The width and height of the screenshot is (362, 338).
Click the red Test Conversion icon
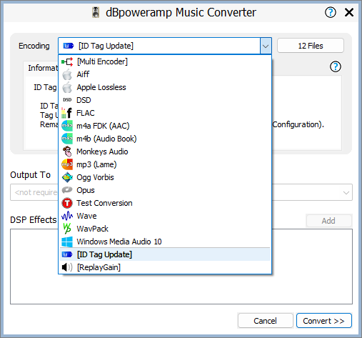coord(67,203)
